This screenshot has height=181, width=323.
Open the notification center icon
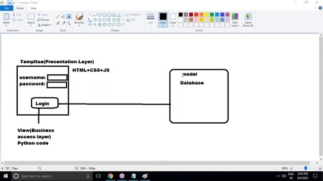315,176
